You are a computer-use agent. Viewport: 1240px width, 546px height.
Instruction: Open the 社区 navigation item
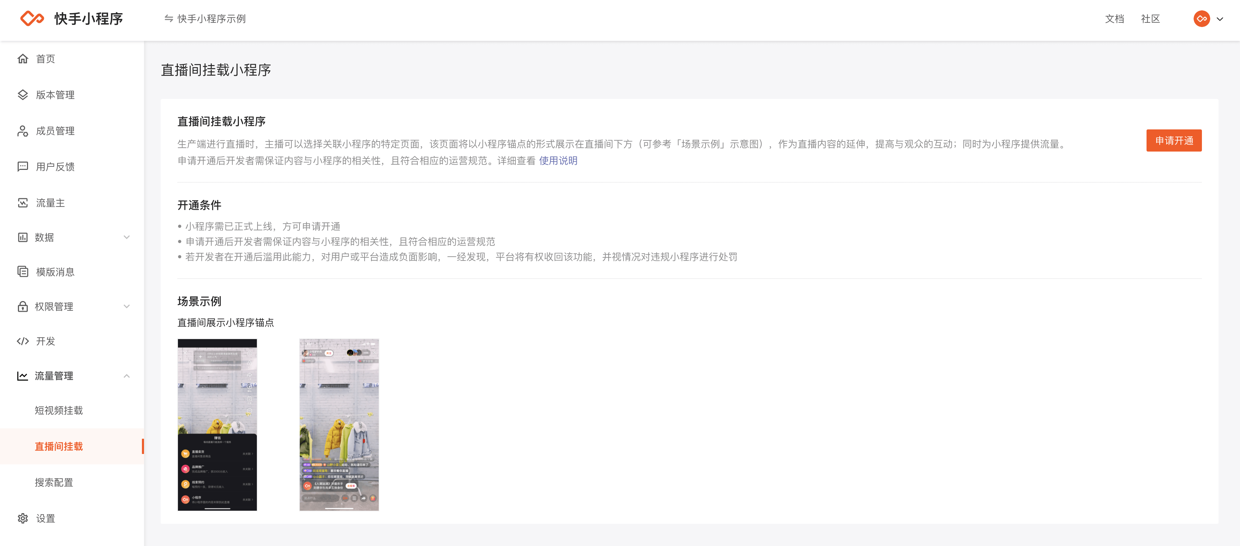(x=1151, y=19)
